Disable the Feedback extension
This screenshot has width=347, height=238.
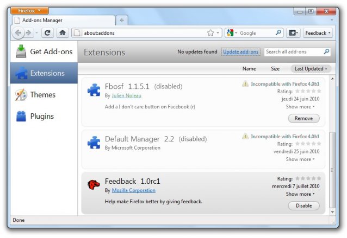pyautogui.click(x=303, y=206)
